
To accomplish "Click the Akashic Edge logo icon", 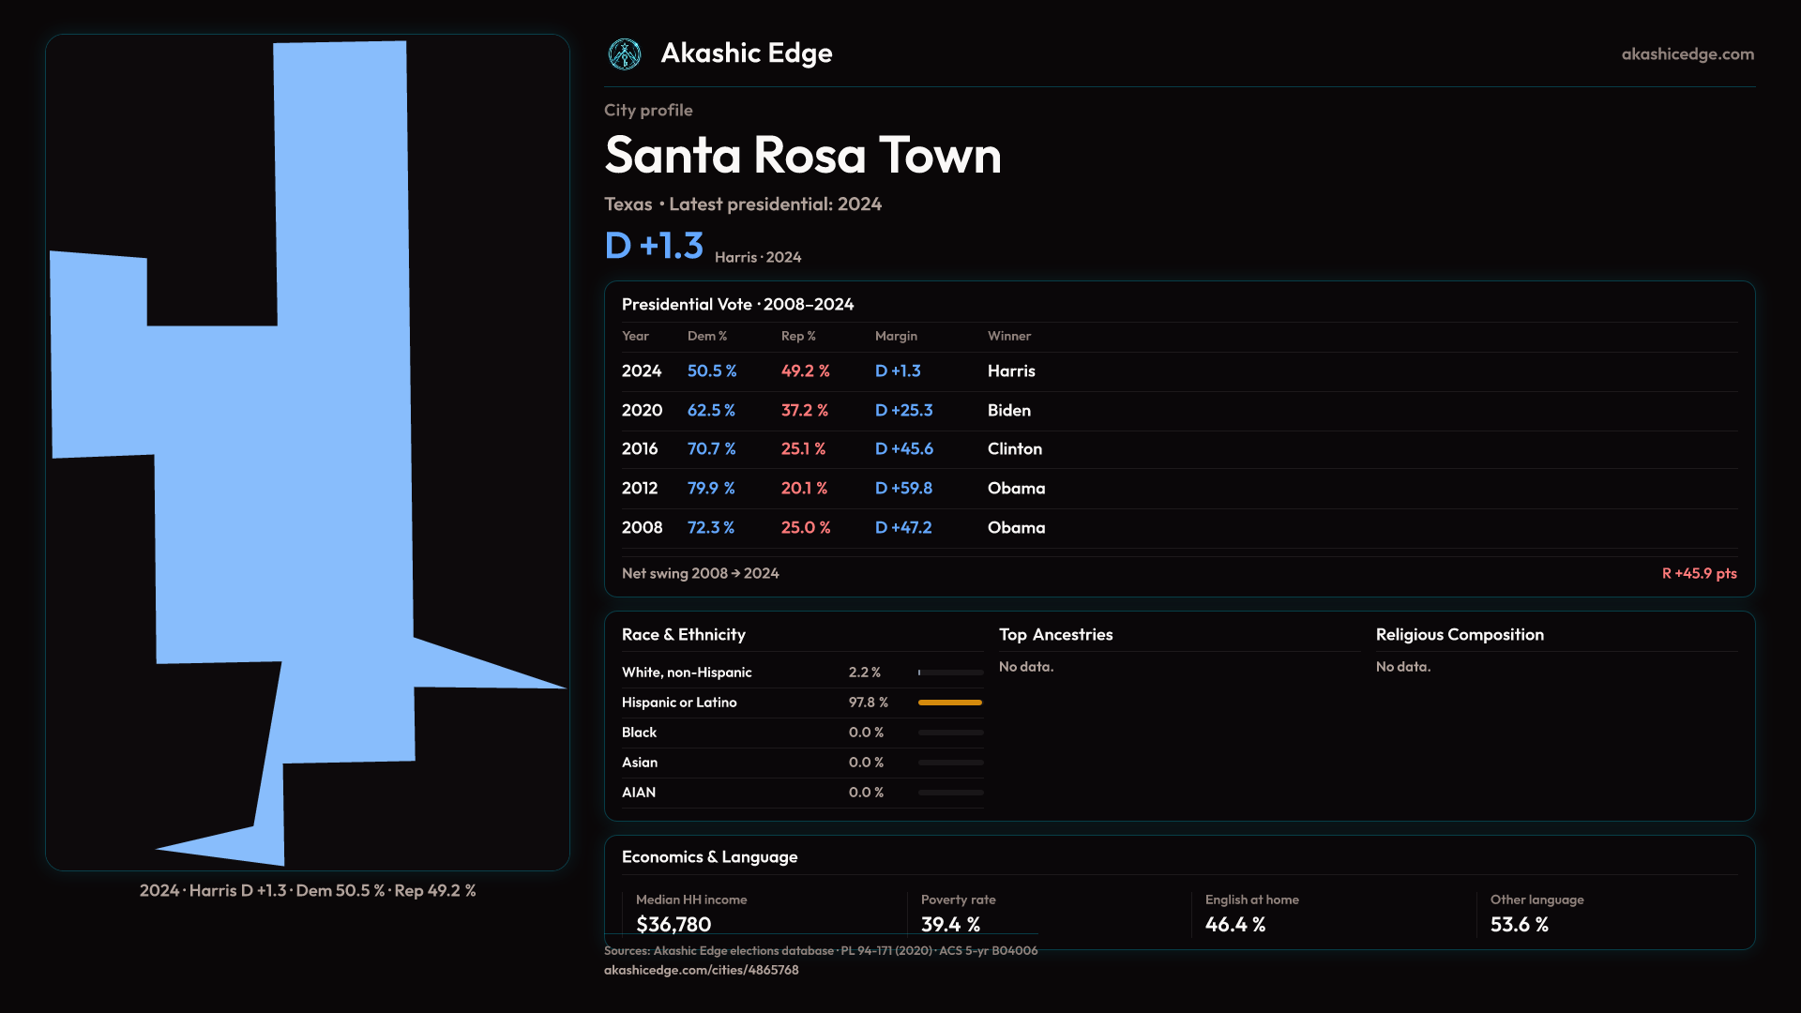I will [625, 54].
